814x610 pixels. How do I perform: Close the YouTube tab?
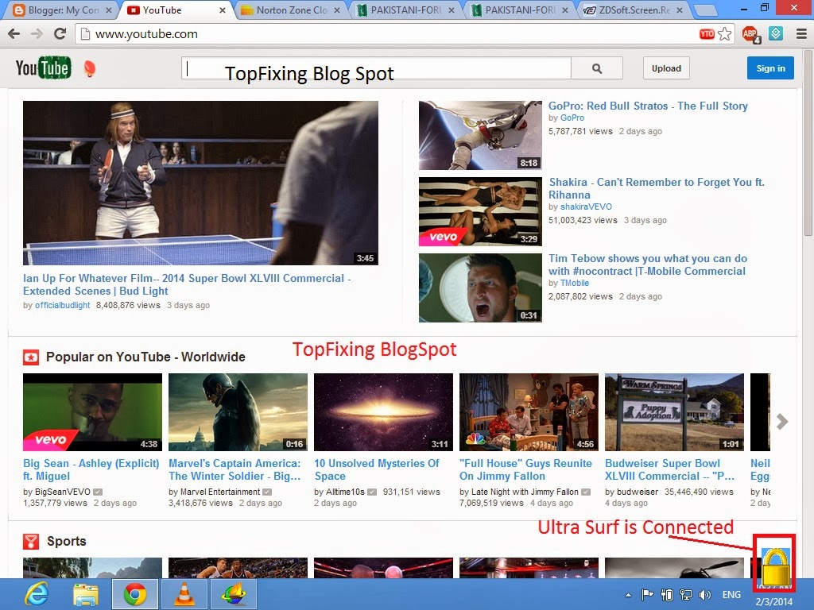(x=223, y=10)
